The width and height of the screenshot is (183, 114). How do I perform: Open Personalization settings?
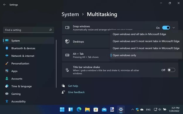28,63
